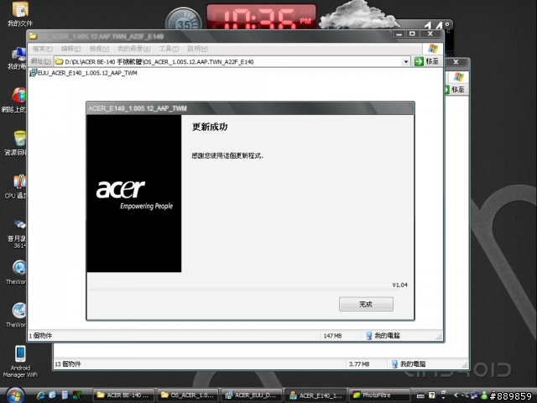Click the red digital clock widget
The image size is (537, 403).
[x=261, y=17]
